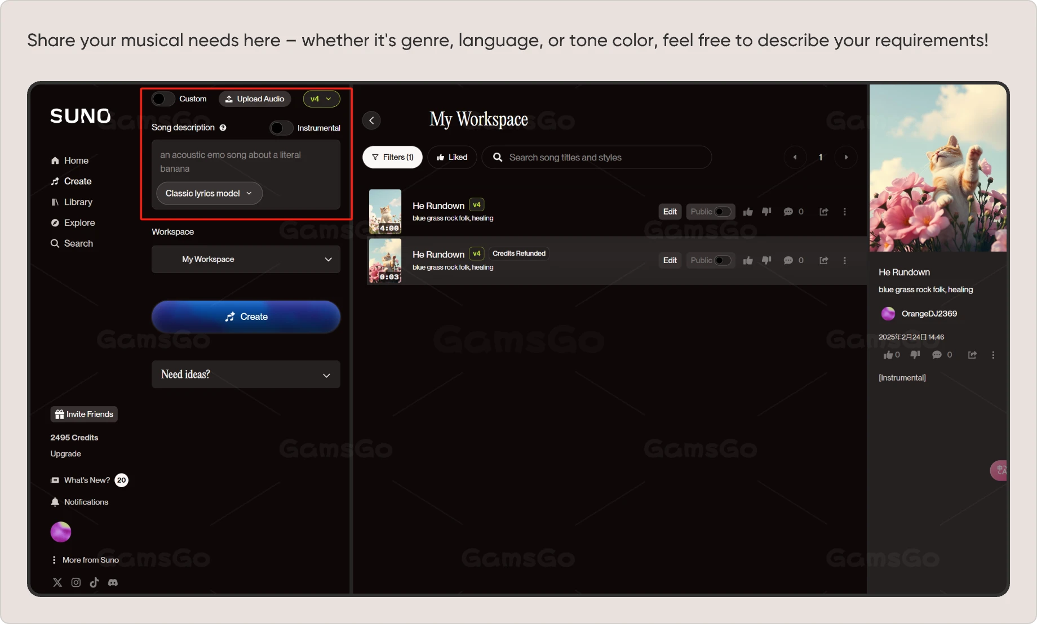Viewport: 1037px width, 624px height.
Task: Share song from the details panel
Action: [972, 355]
